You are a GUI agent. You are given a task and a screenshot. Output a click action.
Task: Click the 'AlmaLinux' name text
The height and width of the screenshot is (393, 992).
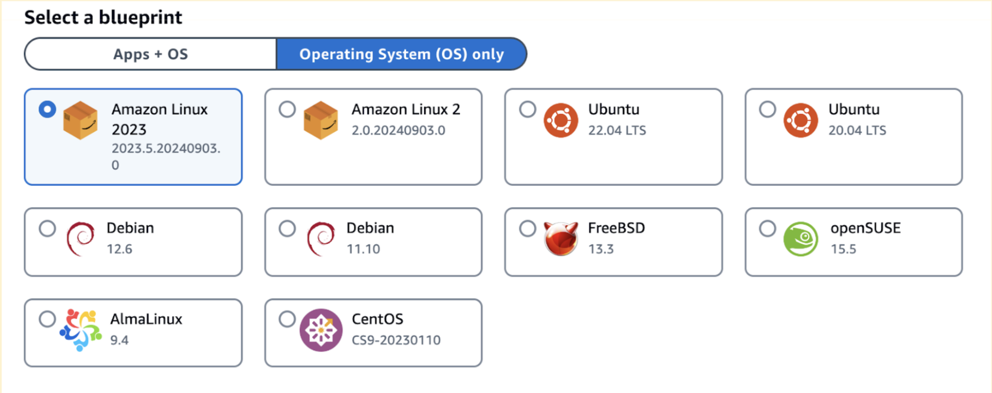[146, 319]
